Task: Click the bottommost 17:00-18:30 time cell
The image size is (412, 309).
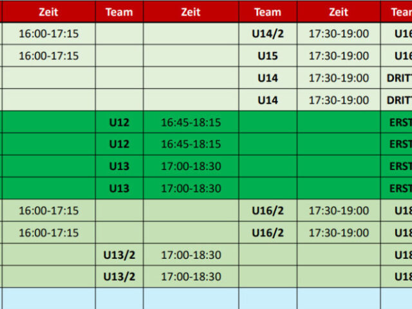Action: [191, 277]
